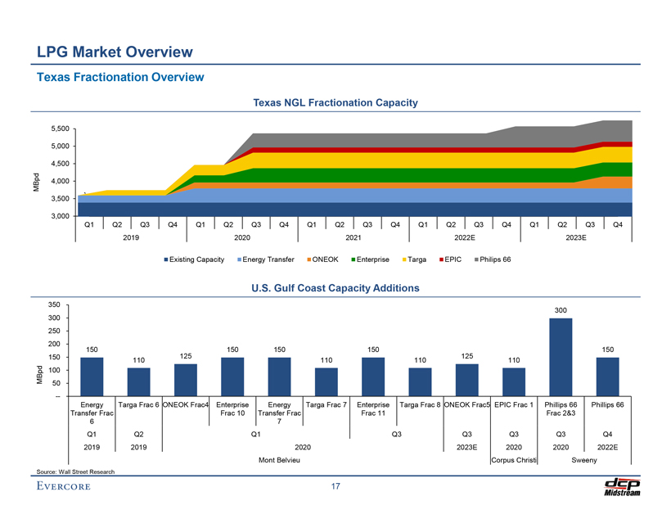Click the 300 bar for Phillips 66 Frac 2&3
671x519 pixels.
point(561,357)
